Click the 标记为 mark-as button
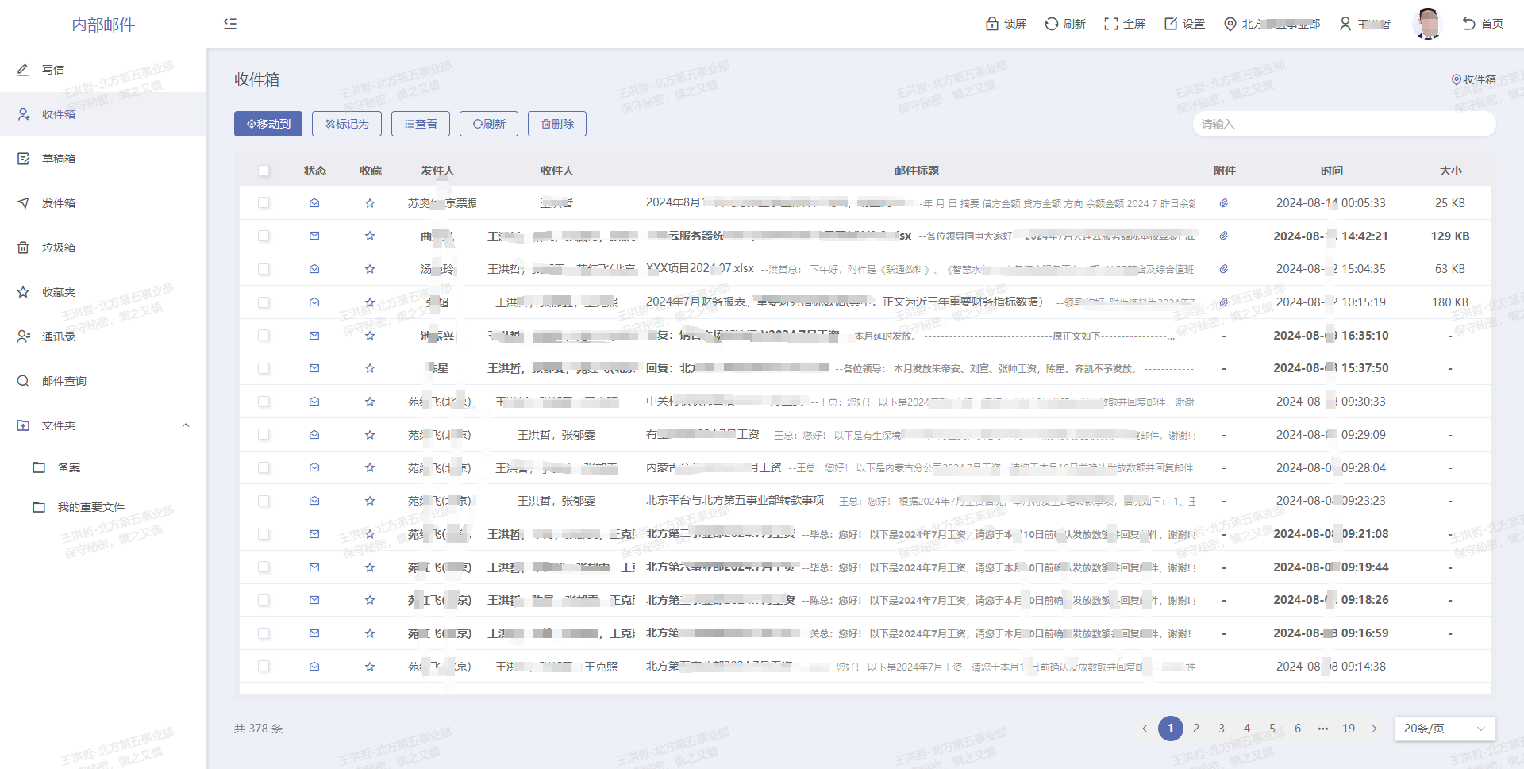This screenshot has height=769, width=1524. 347,124
